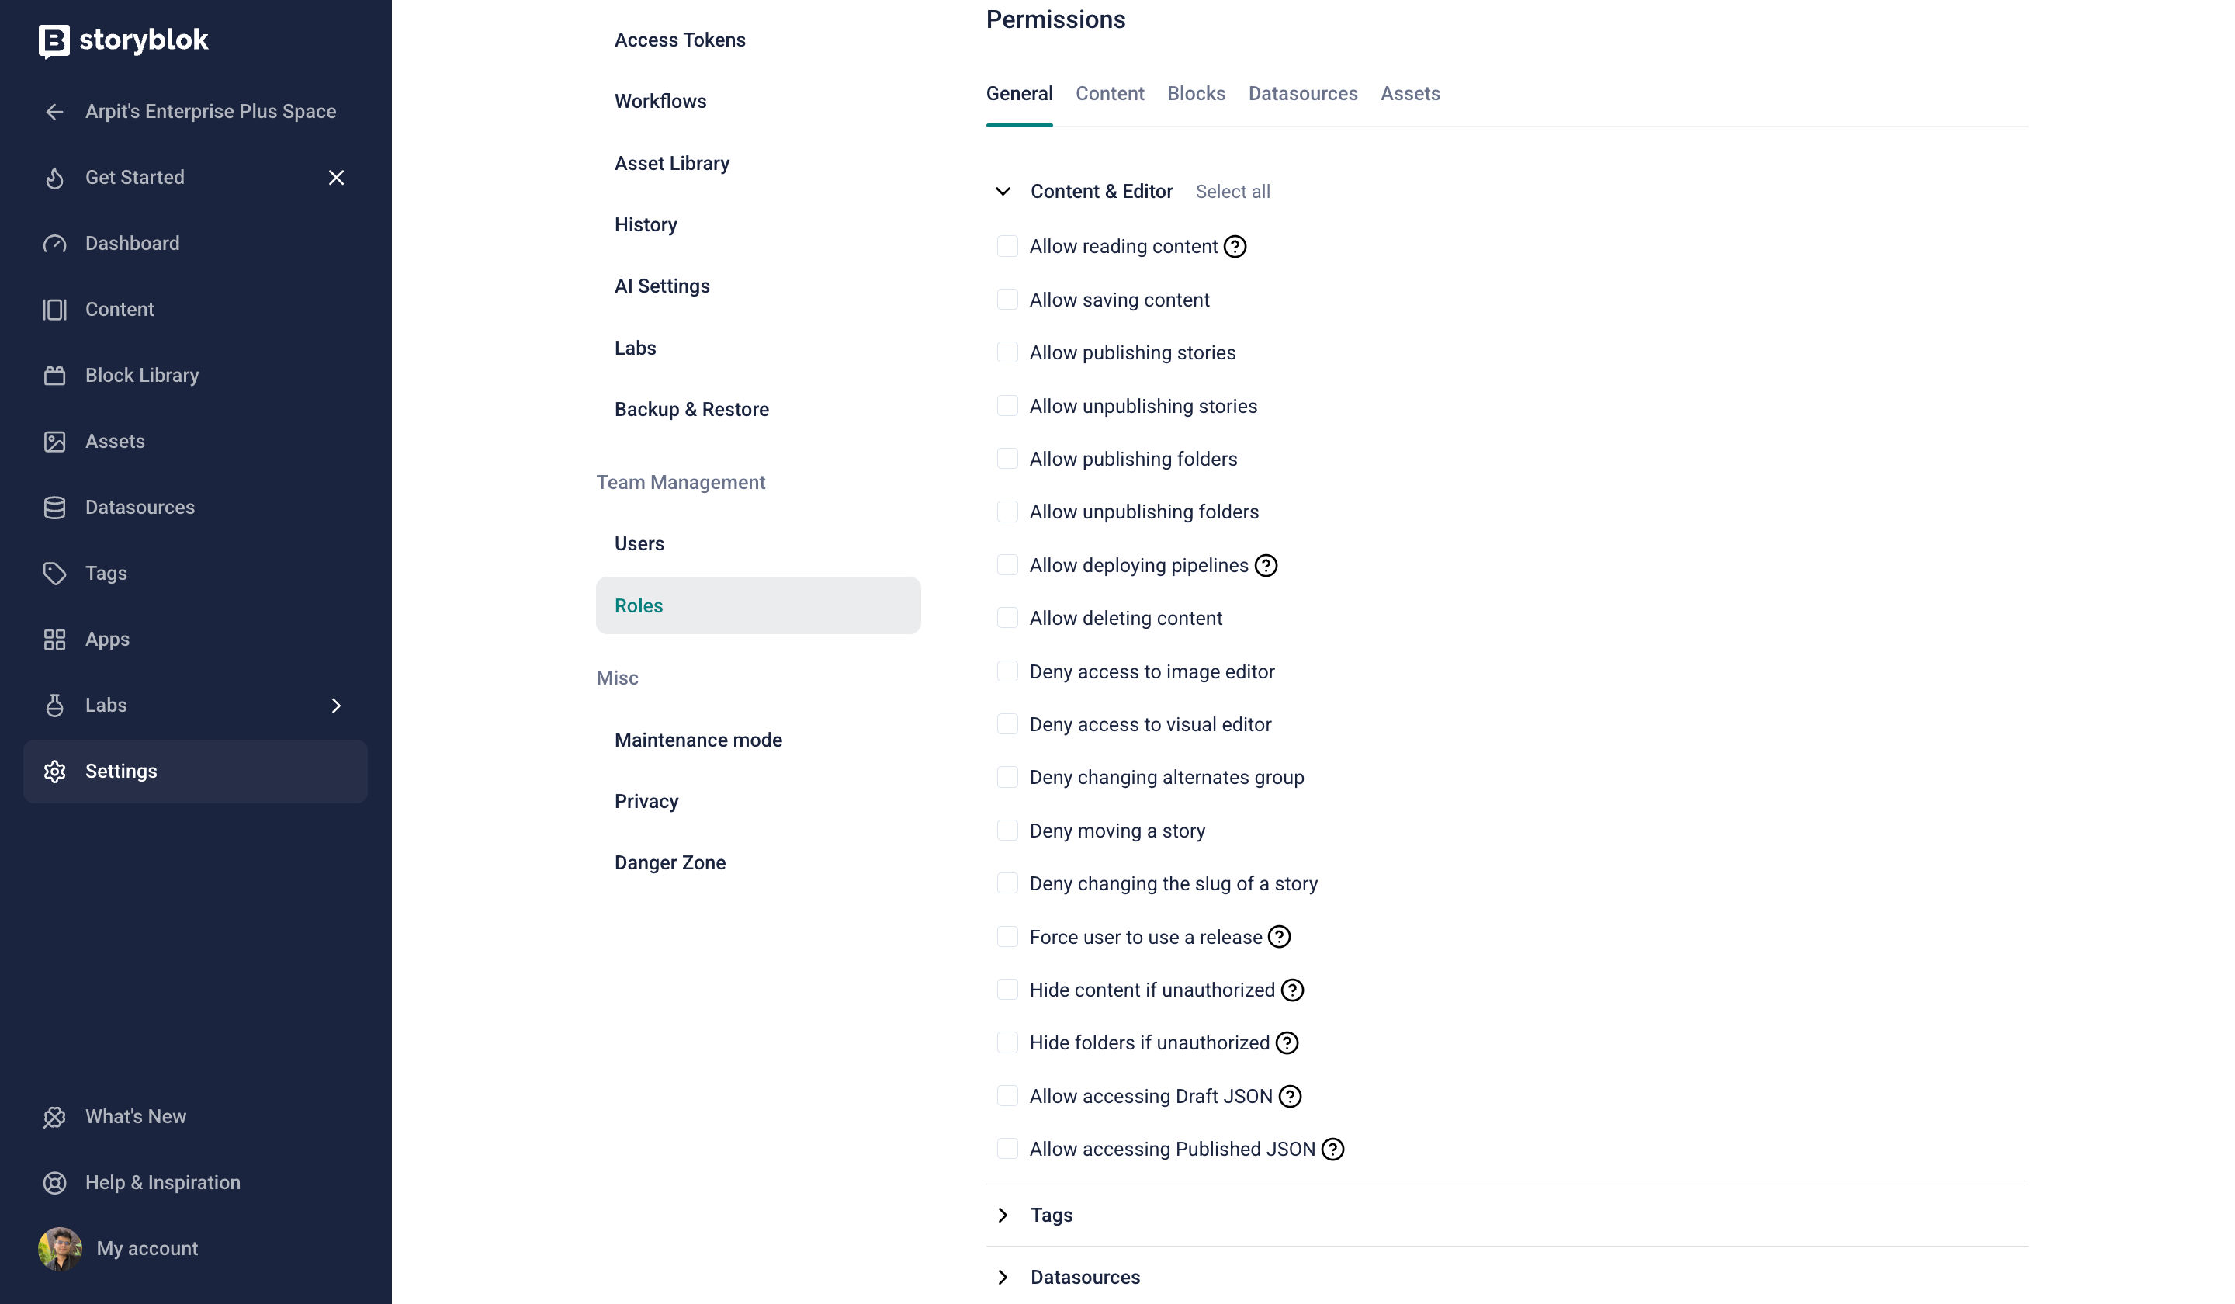Viewport: 2235px width, 1304px height.
Task: Open the Users settings page
Action: tap(639, 544)
